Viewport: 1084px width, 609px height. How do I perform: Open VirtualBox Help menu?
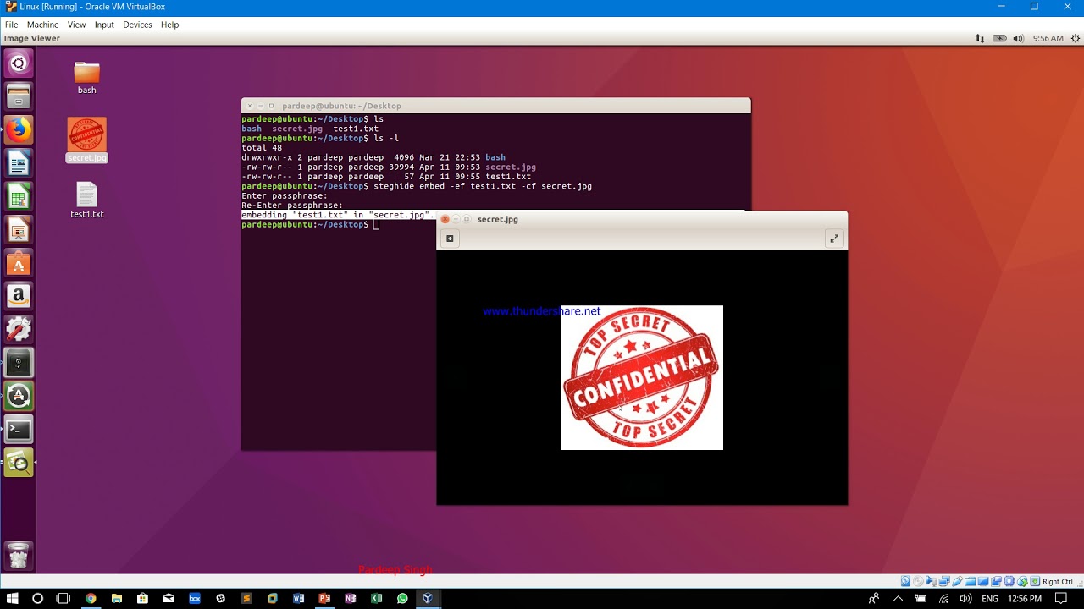click(x=169, y=25)
